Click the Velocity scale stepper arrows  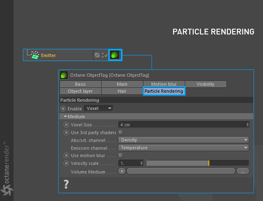[x=142, y=163]
